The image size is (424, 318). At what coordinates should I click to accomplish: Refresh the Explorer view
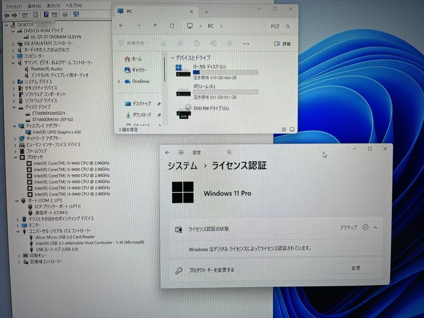(172, 26)
